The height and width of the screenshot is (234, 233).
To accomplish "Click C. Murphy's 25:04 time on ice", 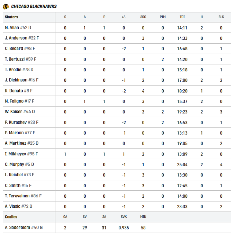I will click(182, 165).
